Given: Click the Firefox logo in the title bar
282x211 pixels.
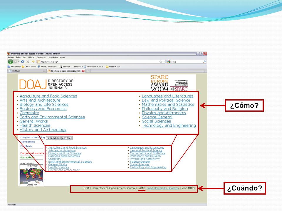Looking at the screenshot, I should tap(9, 53).
